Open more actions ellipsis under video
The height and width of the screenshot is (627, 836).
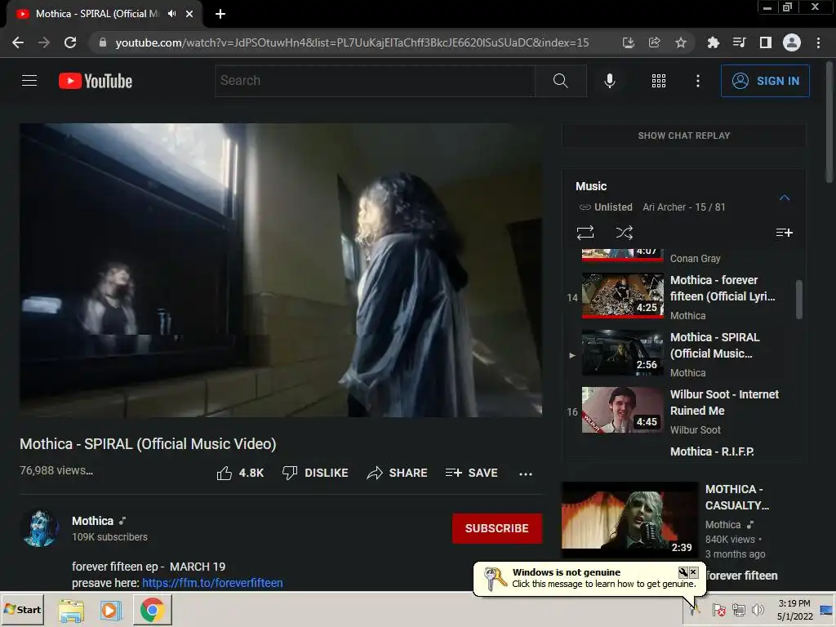[x=525, y=474]
